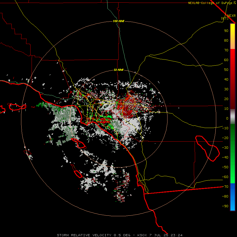Select the "-50" scale value
Viewport: 237px width, 237px height.
[x=225, y=167]
